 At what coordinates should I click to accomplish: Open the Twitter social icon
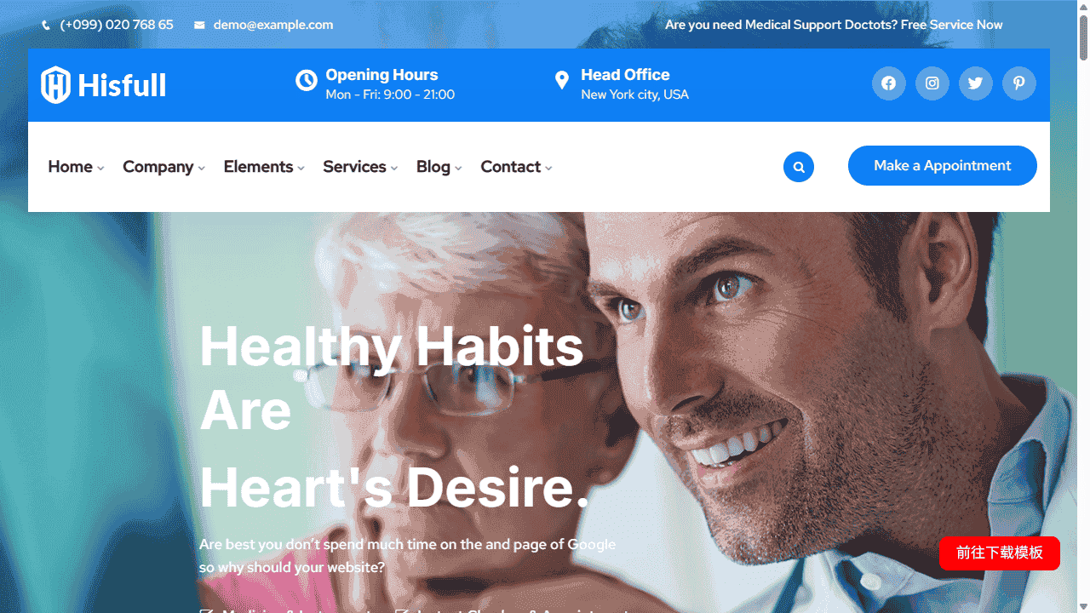click(x=976, y=83)
